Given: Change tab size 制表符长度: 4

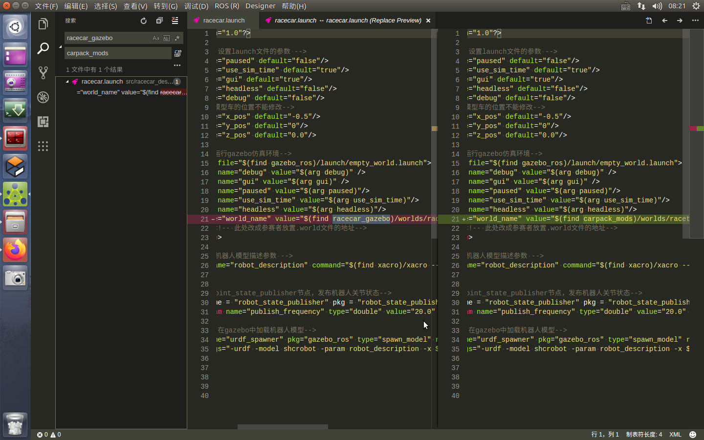Looking at the screenshot, I should click(x=644, y=435).
